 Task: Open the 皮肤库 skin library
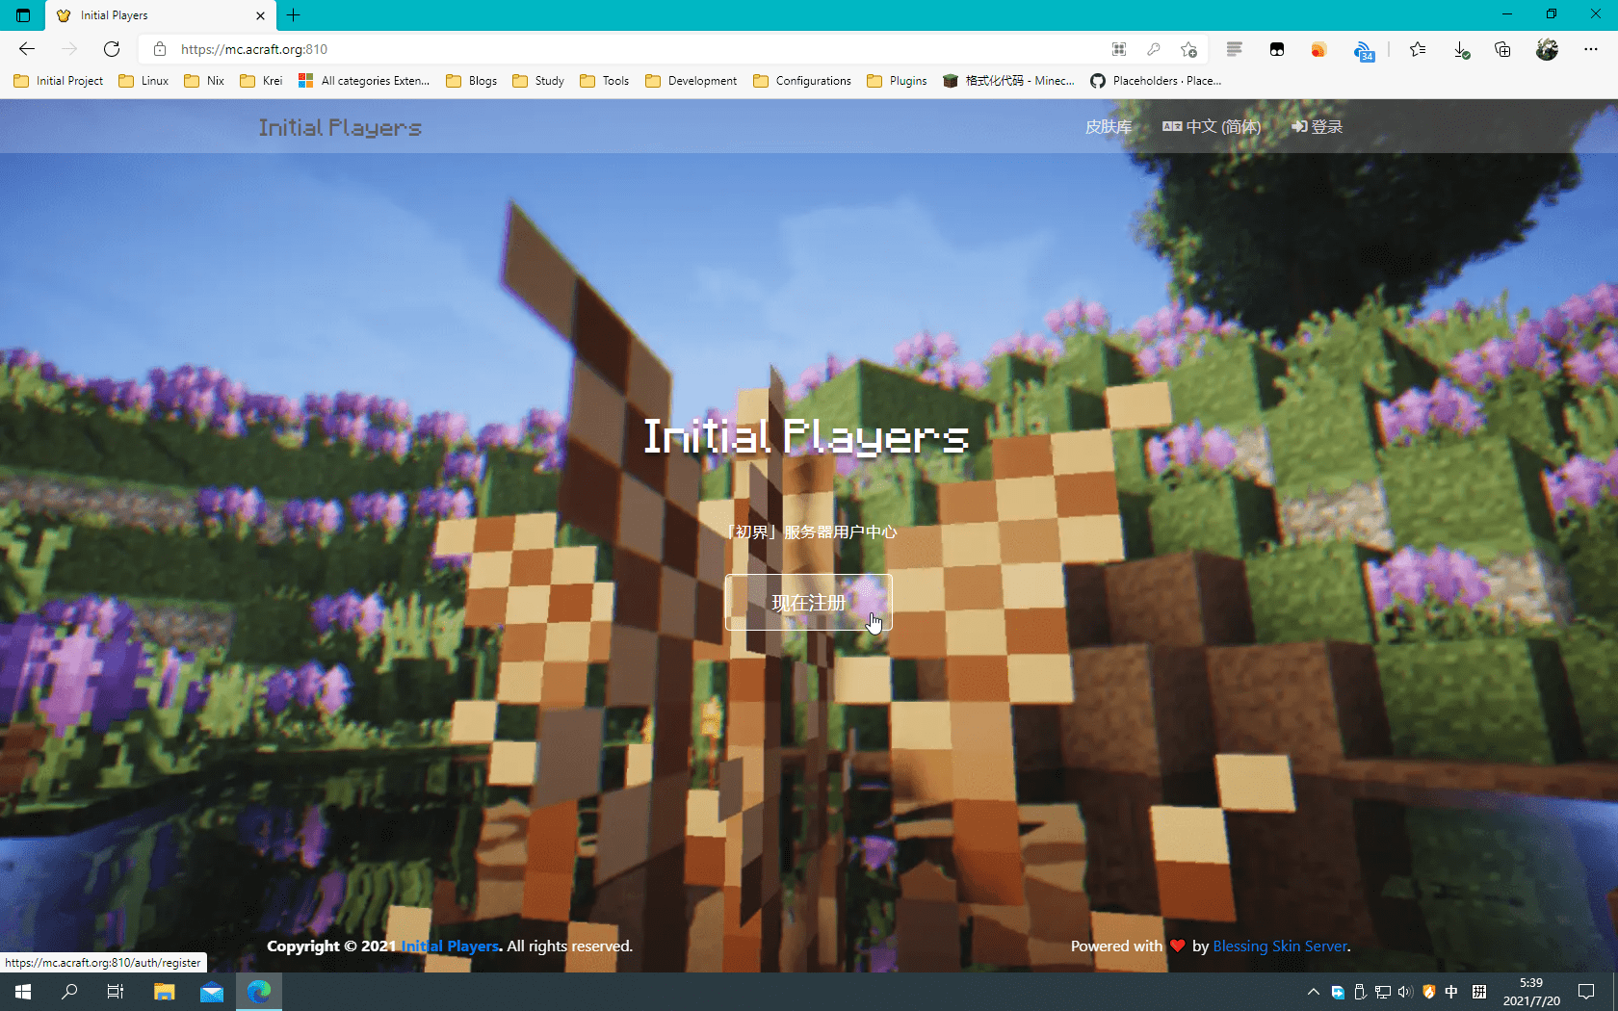(x=1109, y=127)
